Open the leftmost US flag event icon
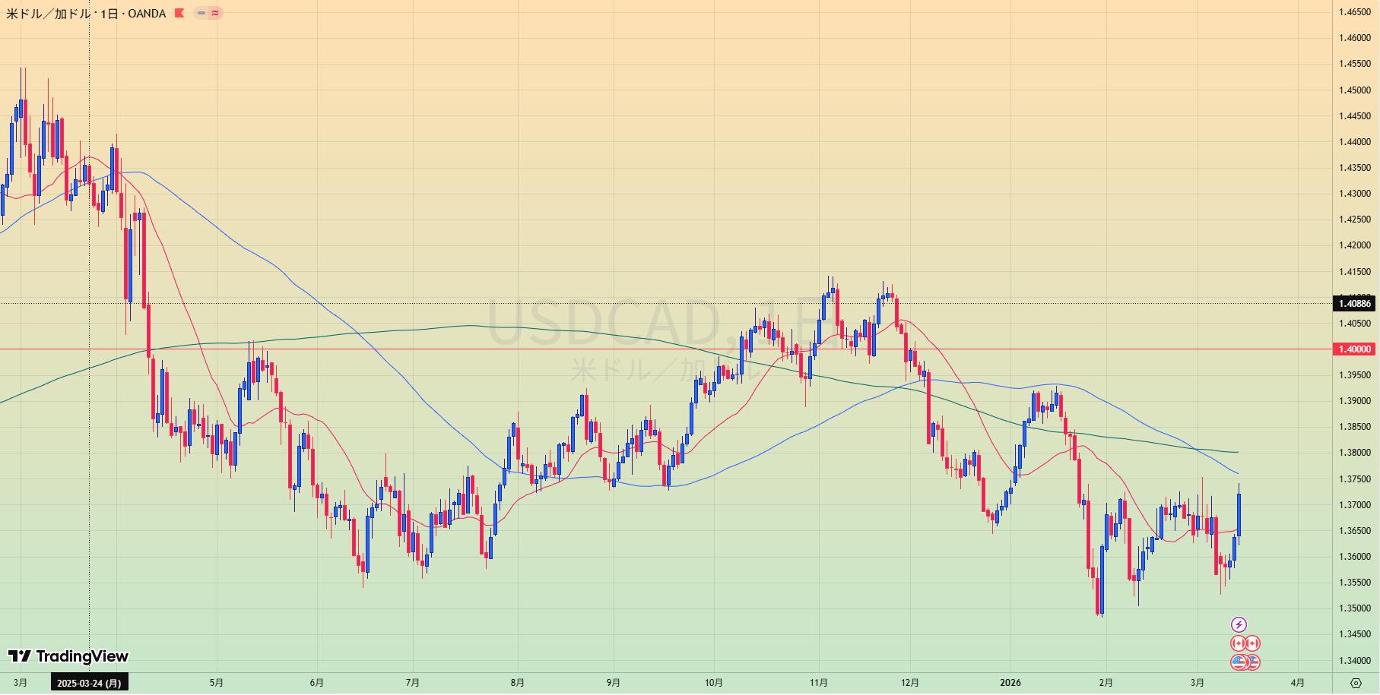 (x=1238, y=662)
